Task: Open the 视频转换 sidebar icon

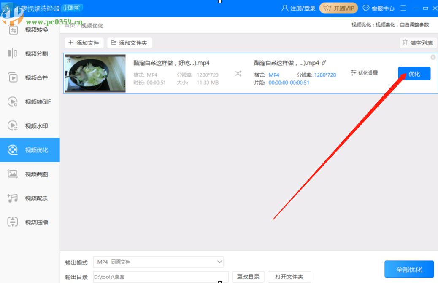Action: tap(13, 29)
